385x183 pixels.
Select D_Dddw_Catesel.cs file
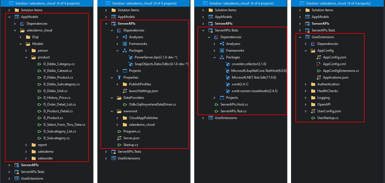pos(58,71)
